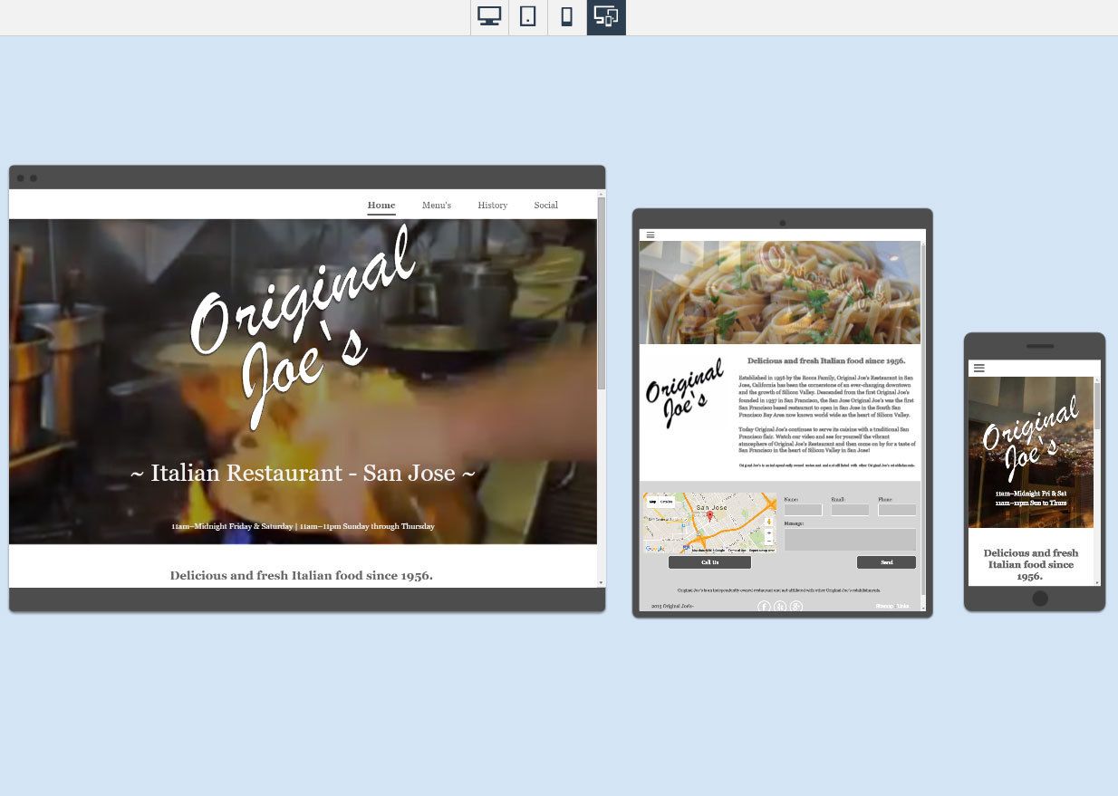Image resolution: width=1118 pixels, height=796 pixels.
Task: Click the Send button on tablet form
Action: [886, 562]
